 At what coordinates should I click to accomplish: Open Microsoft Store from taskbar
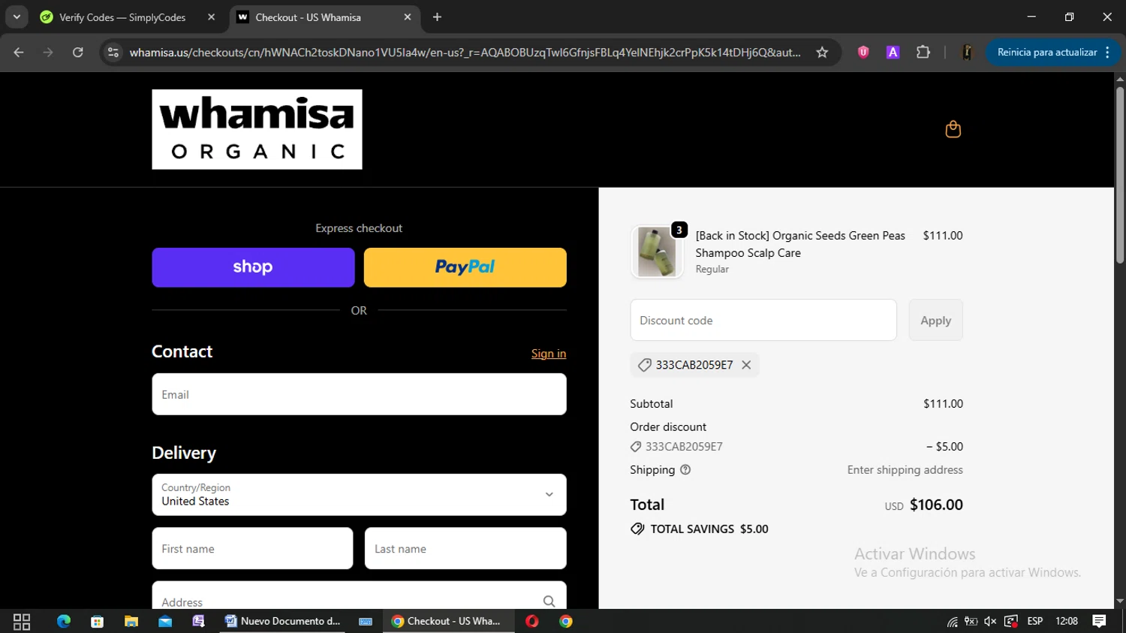(x=97, y=622)
